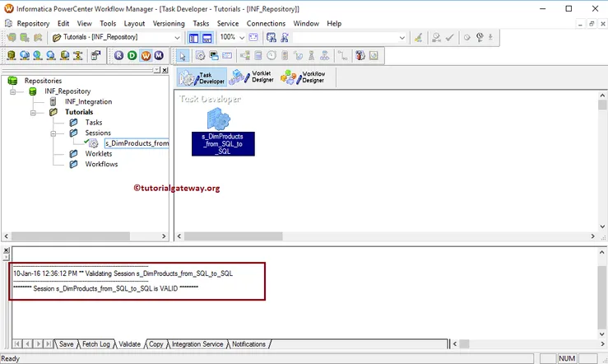This screenshot has height=364, width=608.
Task: Open the Integration Service output tab
Action: click(197, 344)
